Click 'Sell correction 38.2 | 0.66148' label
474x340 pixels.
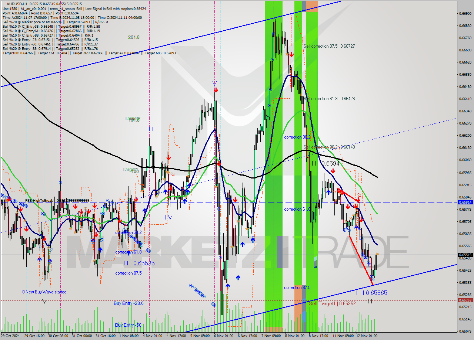[x=329, y=147]
